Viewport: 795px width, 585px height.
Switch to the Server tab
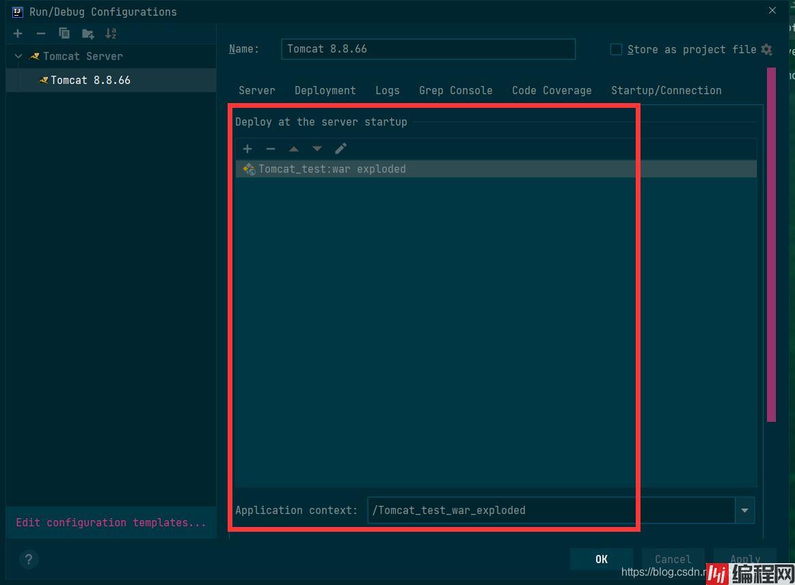[x=256, y=90]
